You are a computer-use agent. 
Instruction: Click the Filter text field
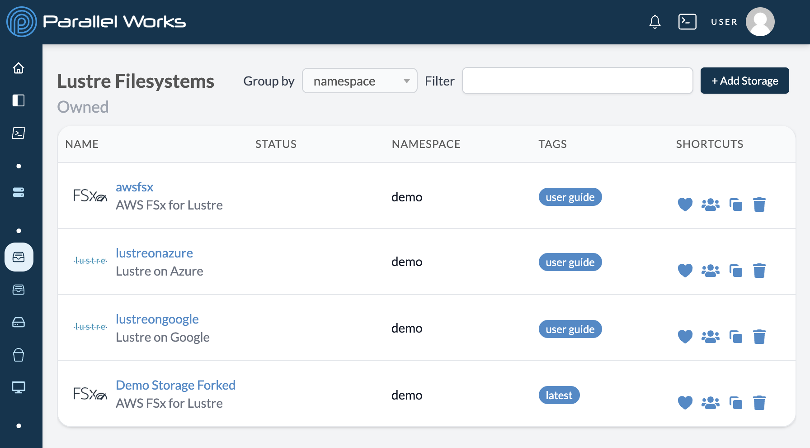coord(578,81)
